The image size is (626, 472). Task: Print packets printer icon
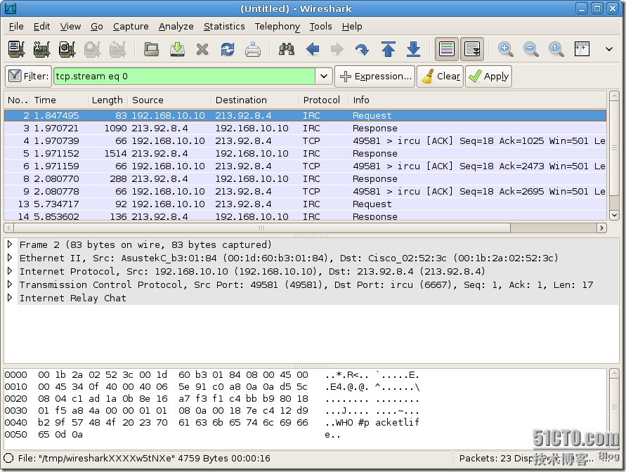(253, 49)
